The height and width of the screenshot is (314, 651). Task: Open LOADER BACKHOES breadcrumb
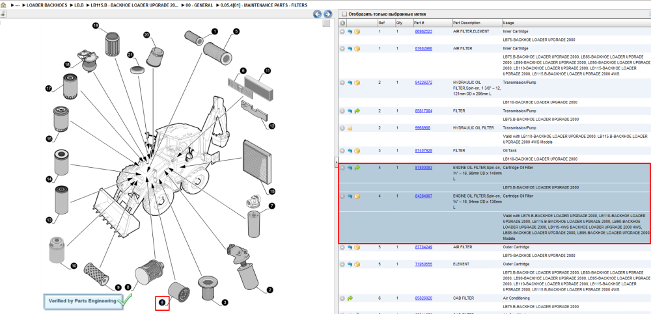[x=47, y=5]
